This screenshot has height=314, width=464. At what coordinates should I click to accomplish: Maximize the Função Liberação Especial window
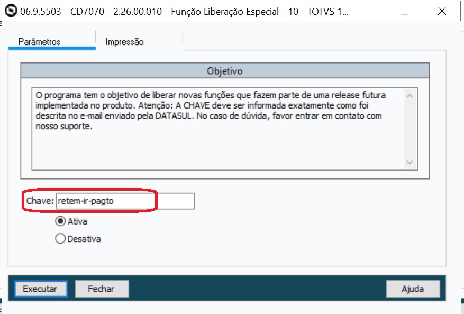click(404, 11)
